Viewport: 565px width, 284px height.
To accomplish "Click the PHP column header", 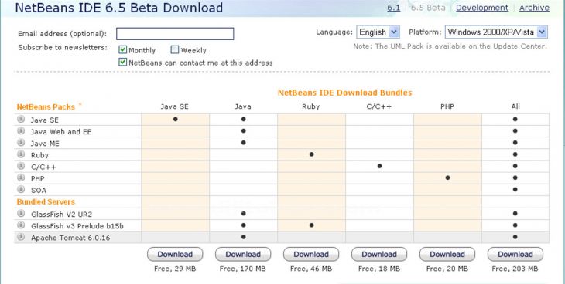I will [x=447, y=106].
